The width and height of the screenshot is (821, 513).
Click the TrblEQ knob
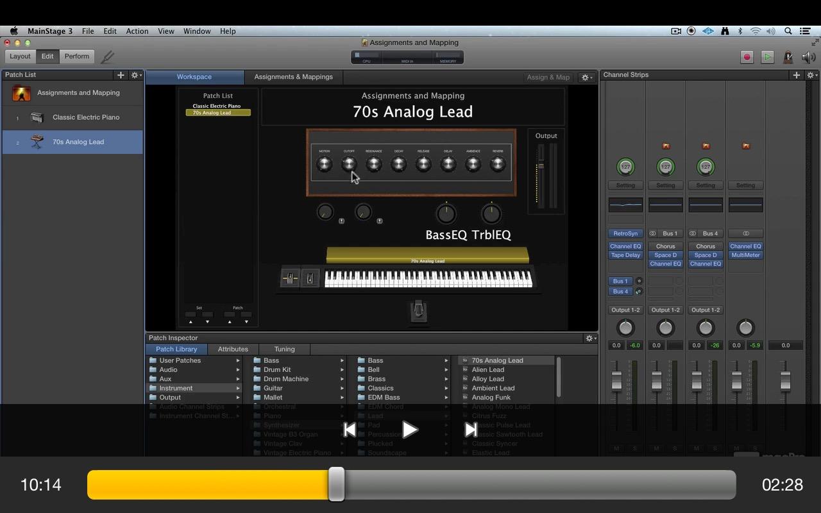click(491, 214)
